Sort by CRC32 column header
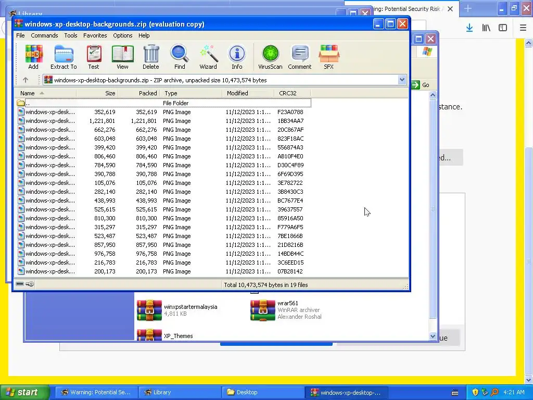 pos(293,93)
